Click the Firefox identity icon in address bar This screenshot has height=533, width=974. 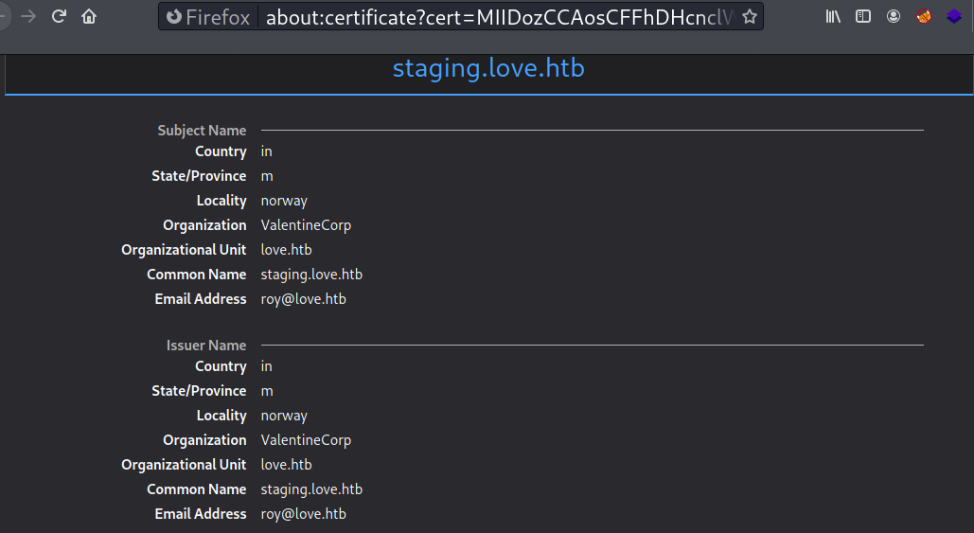coord(174,17)
